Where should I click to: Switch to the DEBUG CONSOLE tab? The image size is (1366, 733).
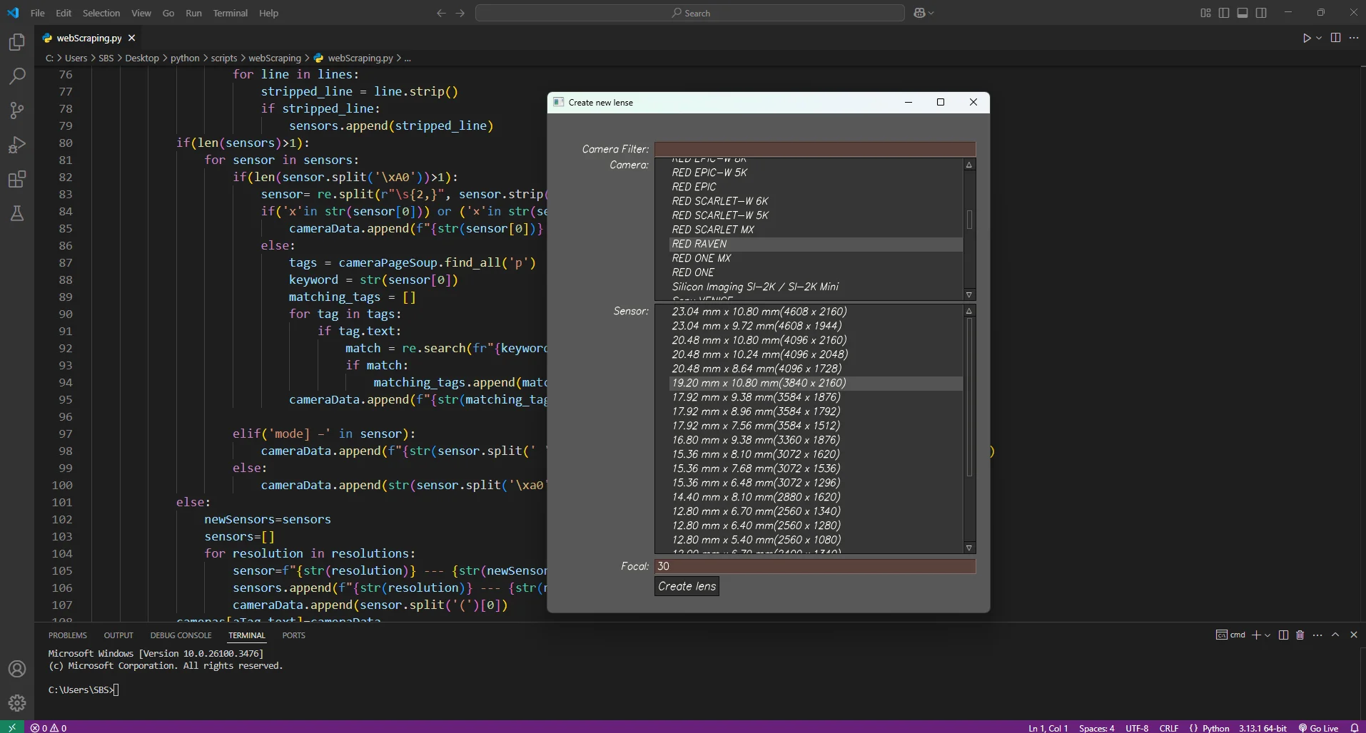181,635
